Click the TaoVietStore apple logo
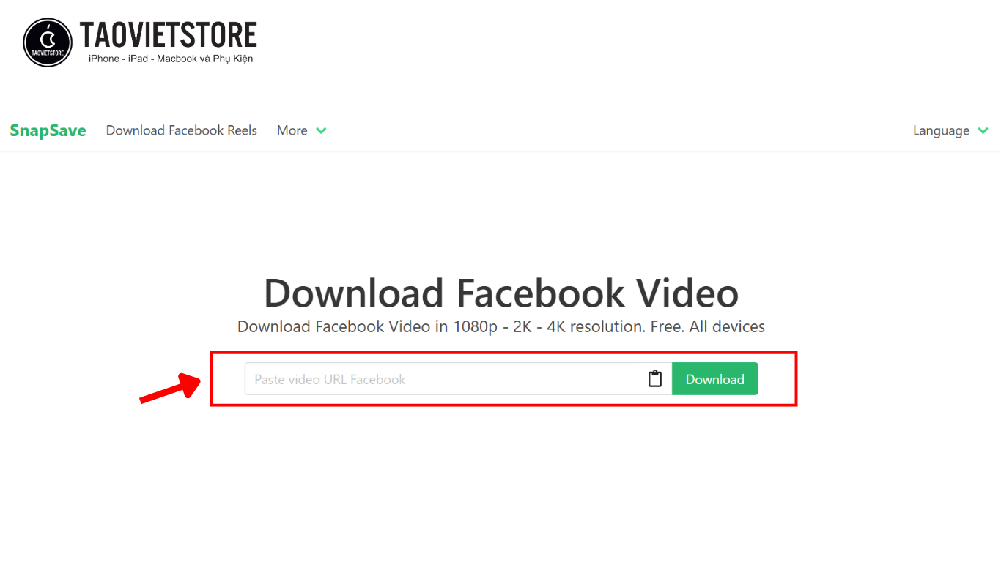 [x=48, y=42]
